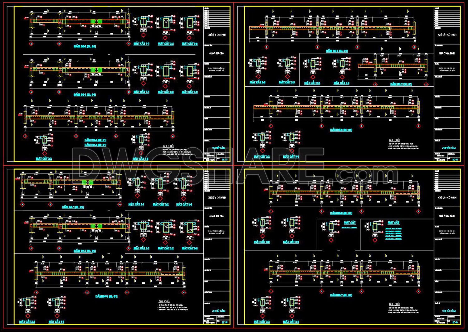Select the CHÚ LÝ + CÓ HẠNH client name block
Image resolution: width=468 pixels, height=332 pixels.
pyautogui.click(x=217, y=35)
